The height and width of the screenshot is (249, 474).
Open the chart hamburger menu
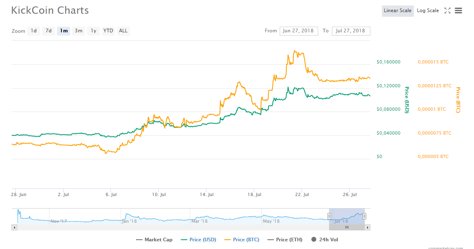coord(458,11)
